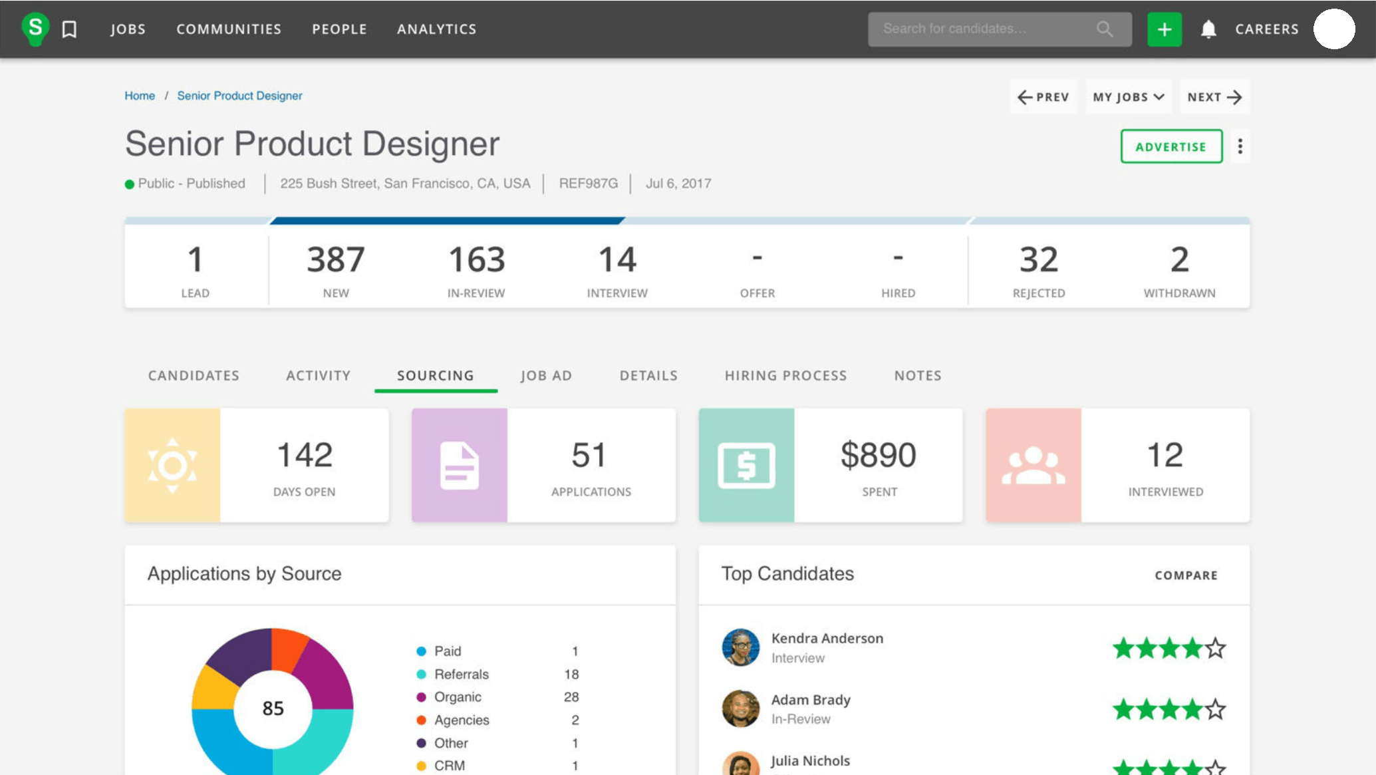Screen dimensions: 1376x775
Task: Click the interviewed people group icon
Action: [x=1032, y=464]
